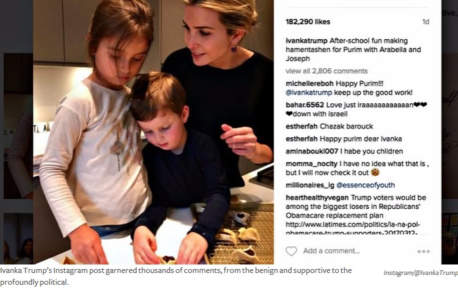Open ivankatrump profile from the caption
The height and width of the screenshot is (288, 458).
click(306, 40)
